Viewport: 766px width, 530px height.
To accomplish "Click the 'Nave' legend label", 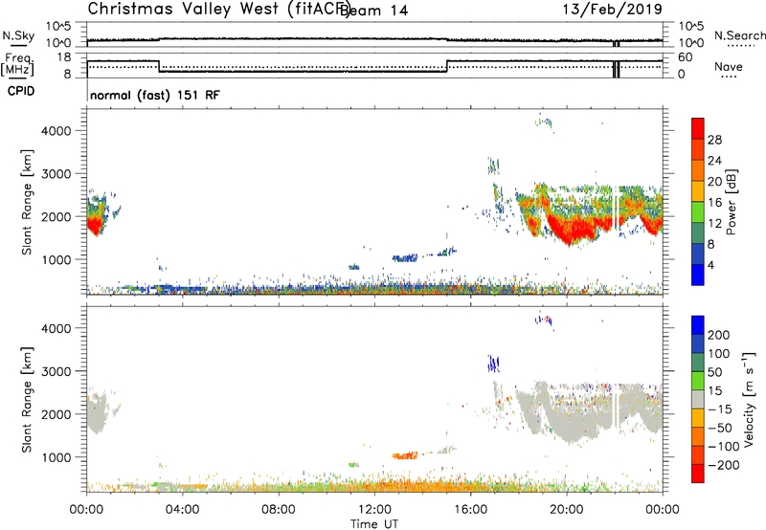I will pos(729,67).
